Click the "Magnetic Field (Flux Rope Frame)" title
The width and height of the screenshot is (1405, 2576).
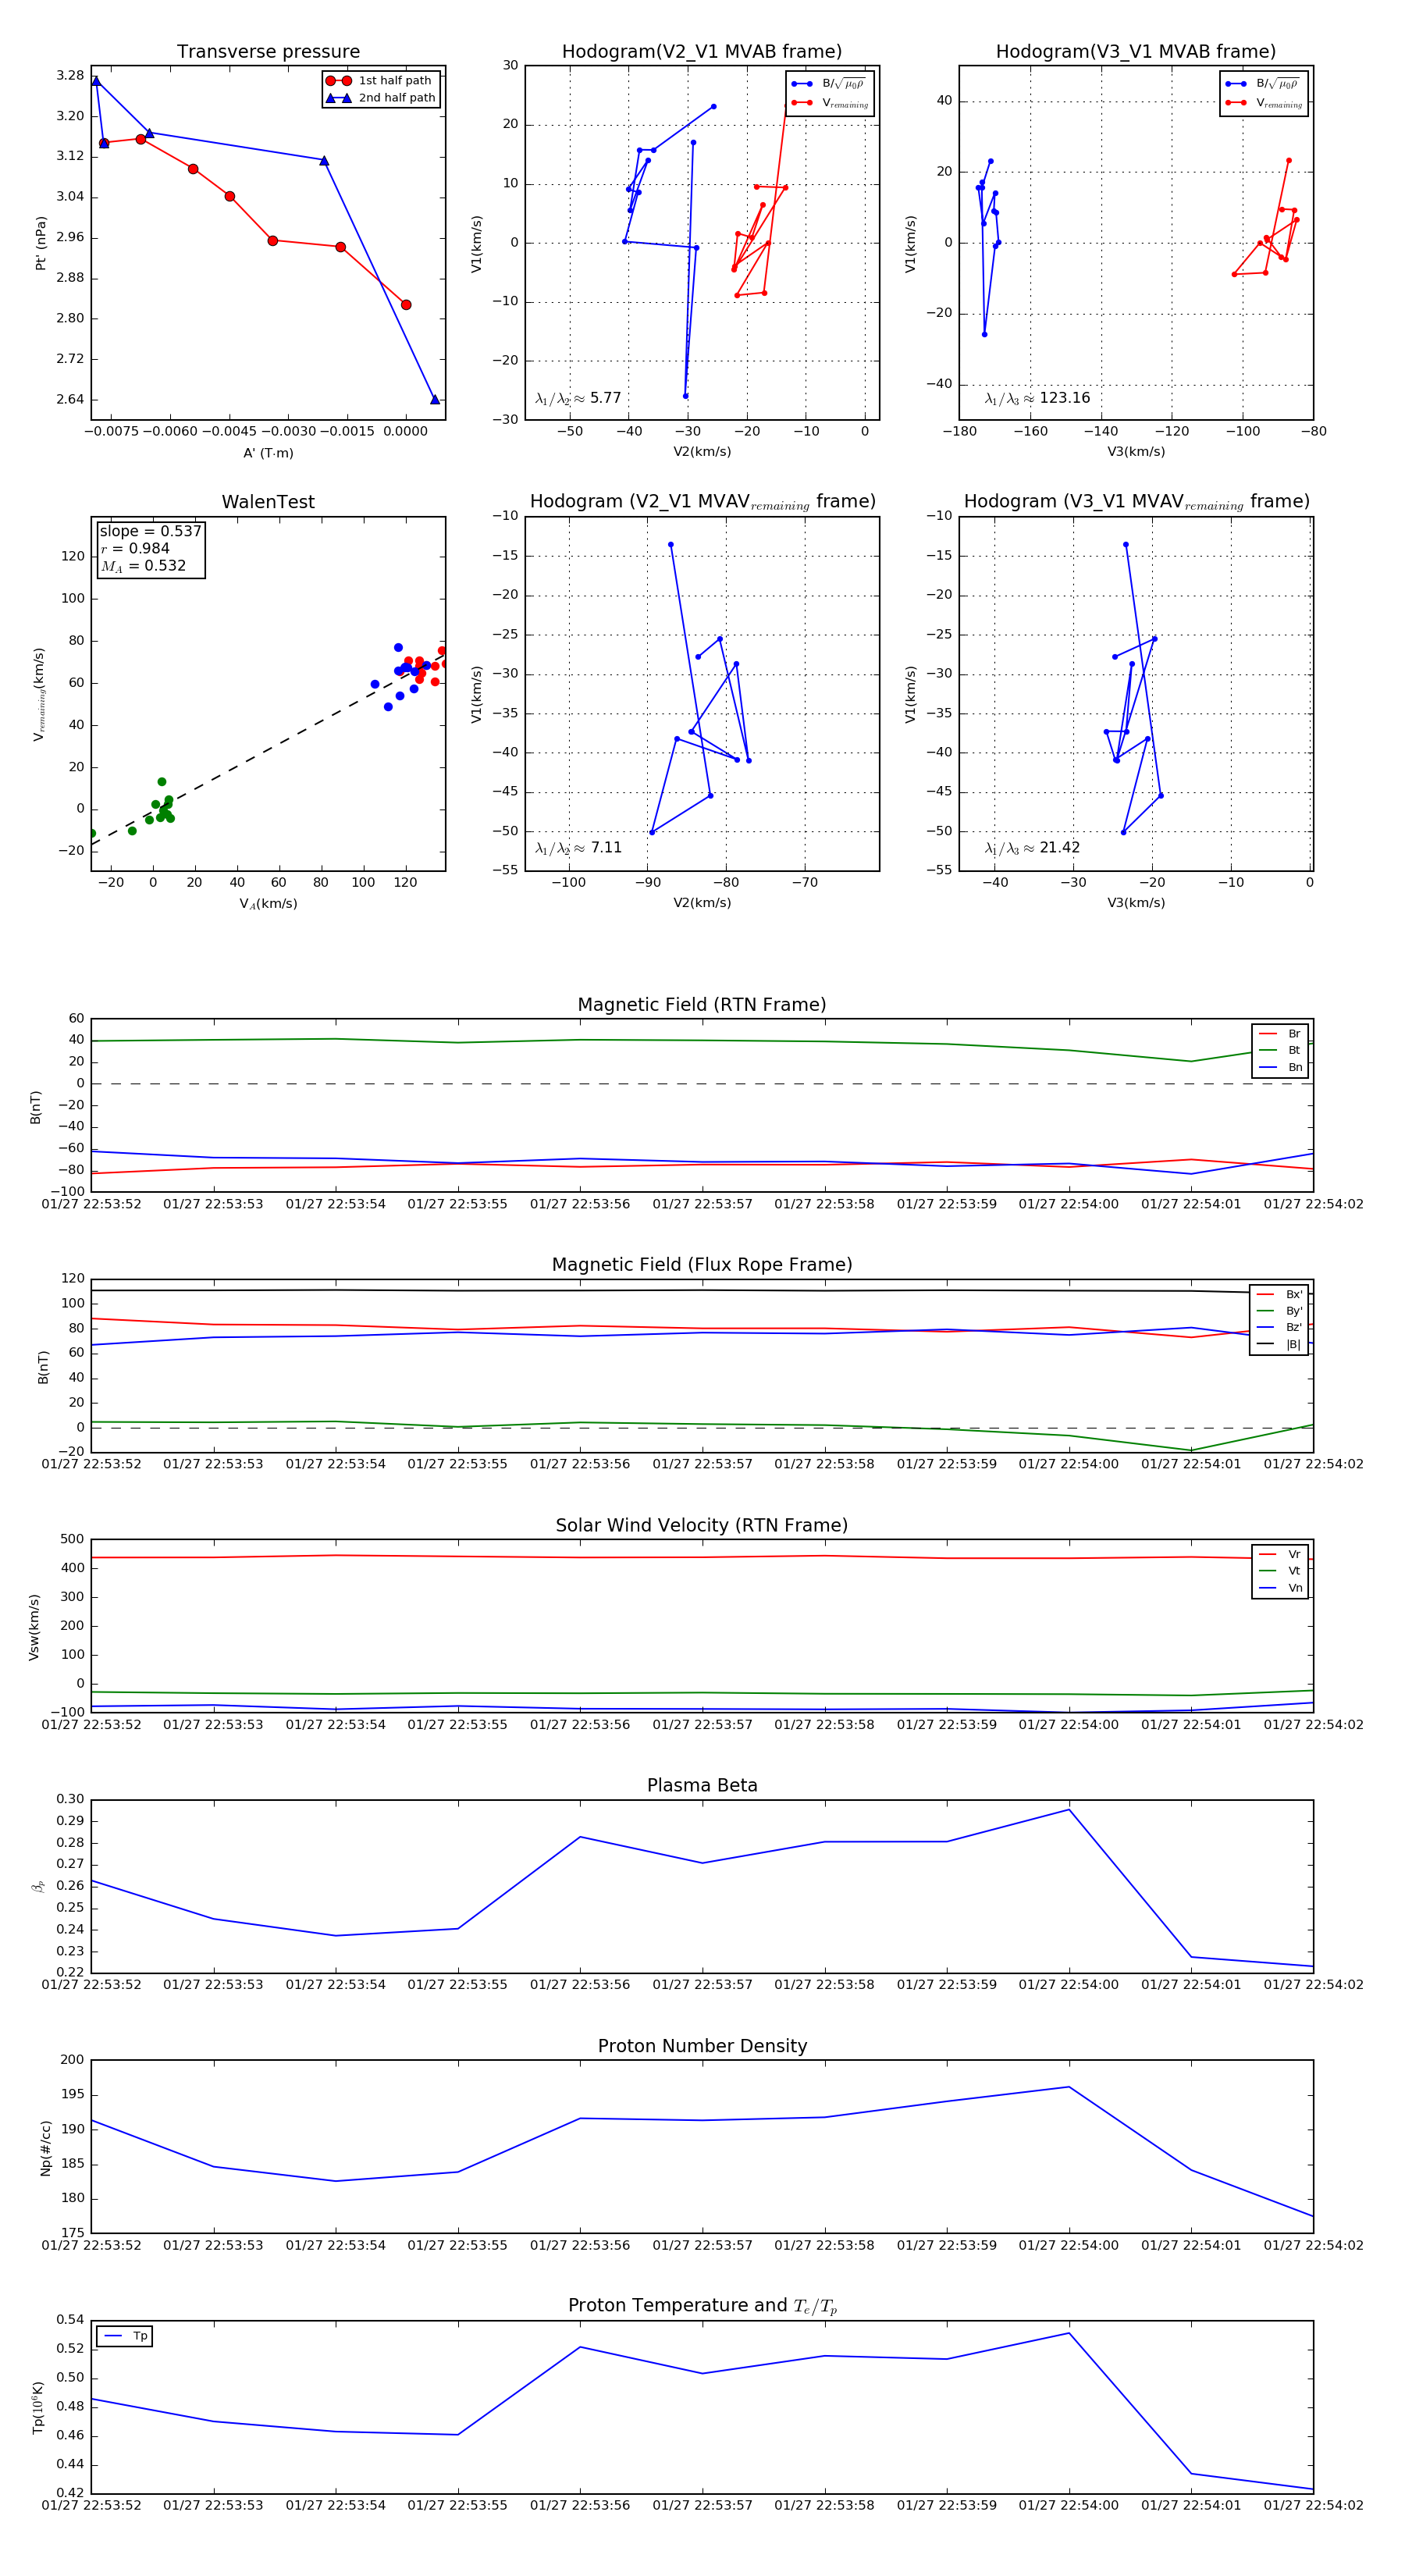(702, 1265)
